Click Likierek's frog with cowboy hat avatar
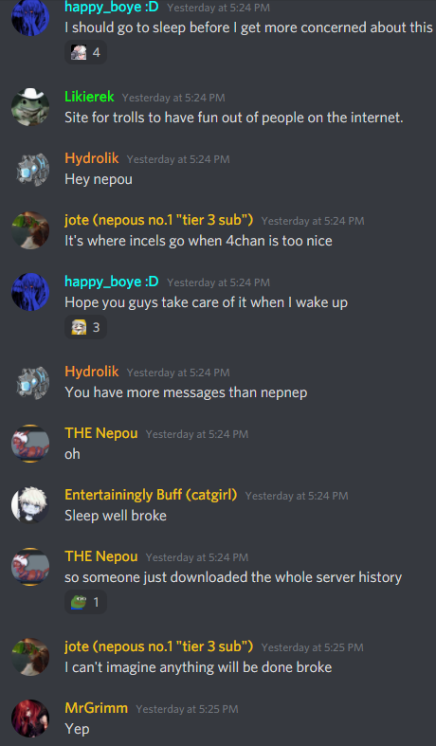The width and height of the screenshot is (436, 746). click(x=30, y=107)
